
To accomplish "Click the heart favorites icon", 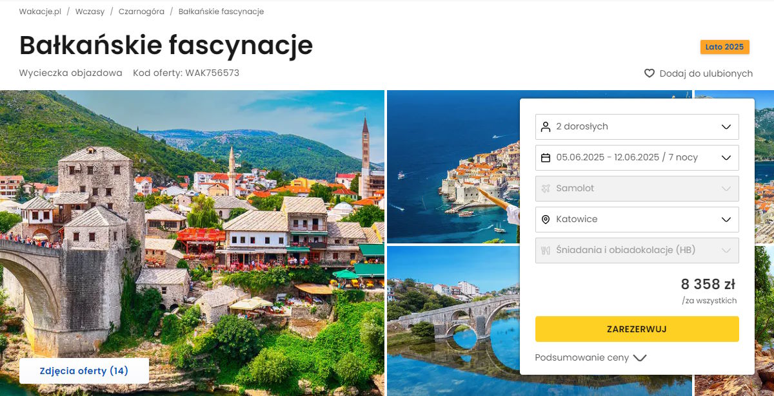I will tap(650, 73).
